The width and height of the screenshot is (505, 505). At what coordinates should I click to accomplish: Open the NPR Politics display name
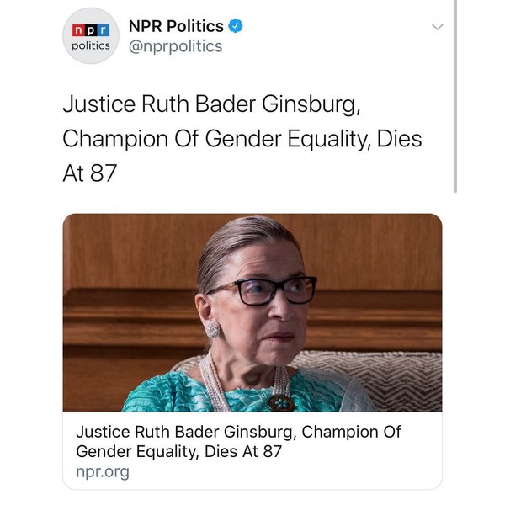coord(175,25)
